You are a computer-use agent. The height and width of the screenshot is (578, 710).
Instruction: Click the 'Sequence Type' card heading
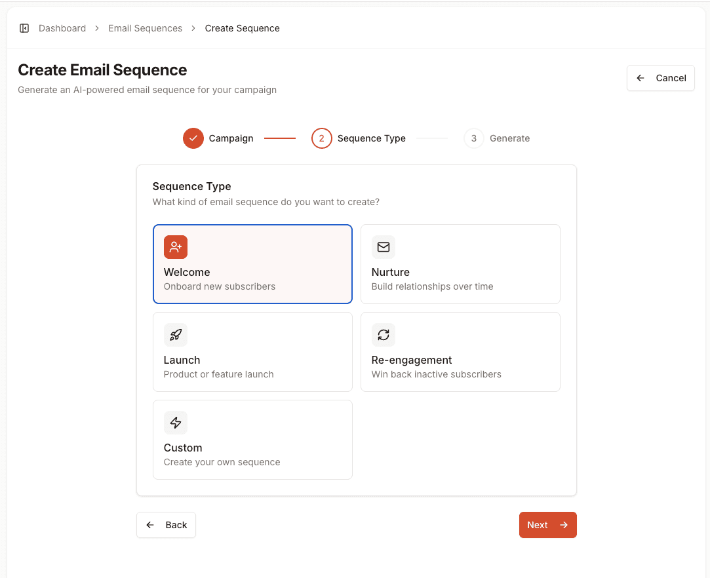point(191,187)
